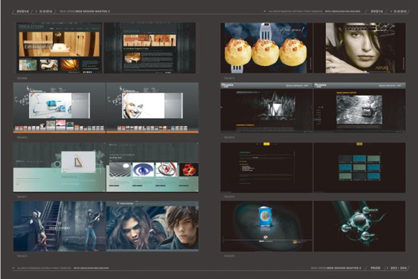Open the cheese puffs and fork design
Image resolution: width=418 pixels, height=279 pixels.
[x=267, y=48]
